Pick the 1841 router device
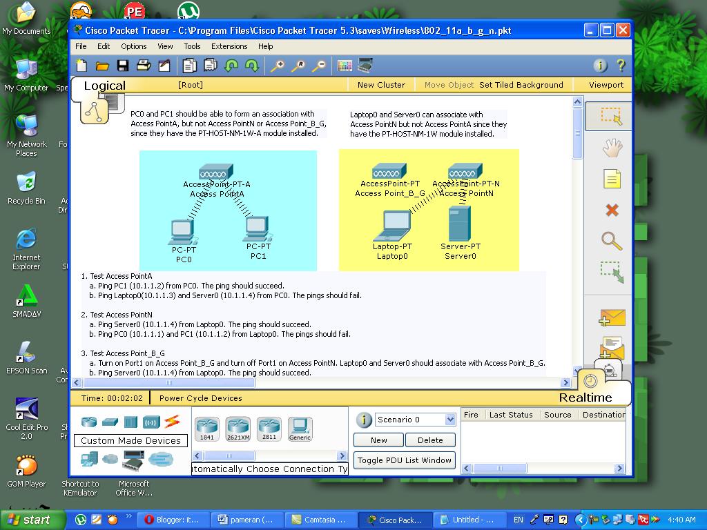 click(x=207, y=429)
